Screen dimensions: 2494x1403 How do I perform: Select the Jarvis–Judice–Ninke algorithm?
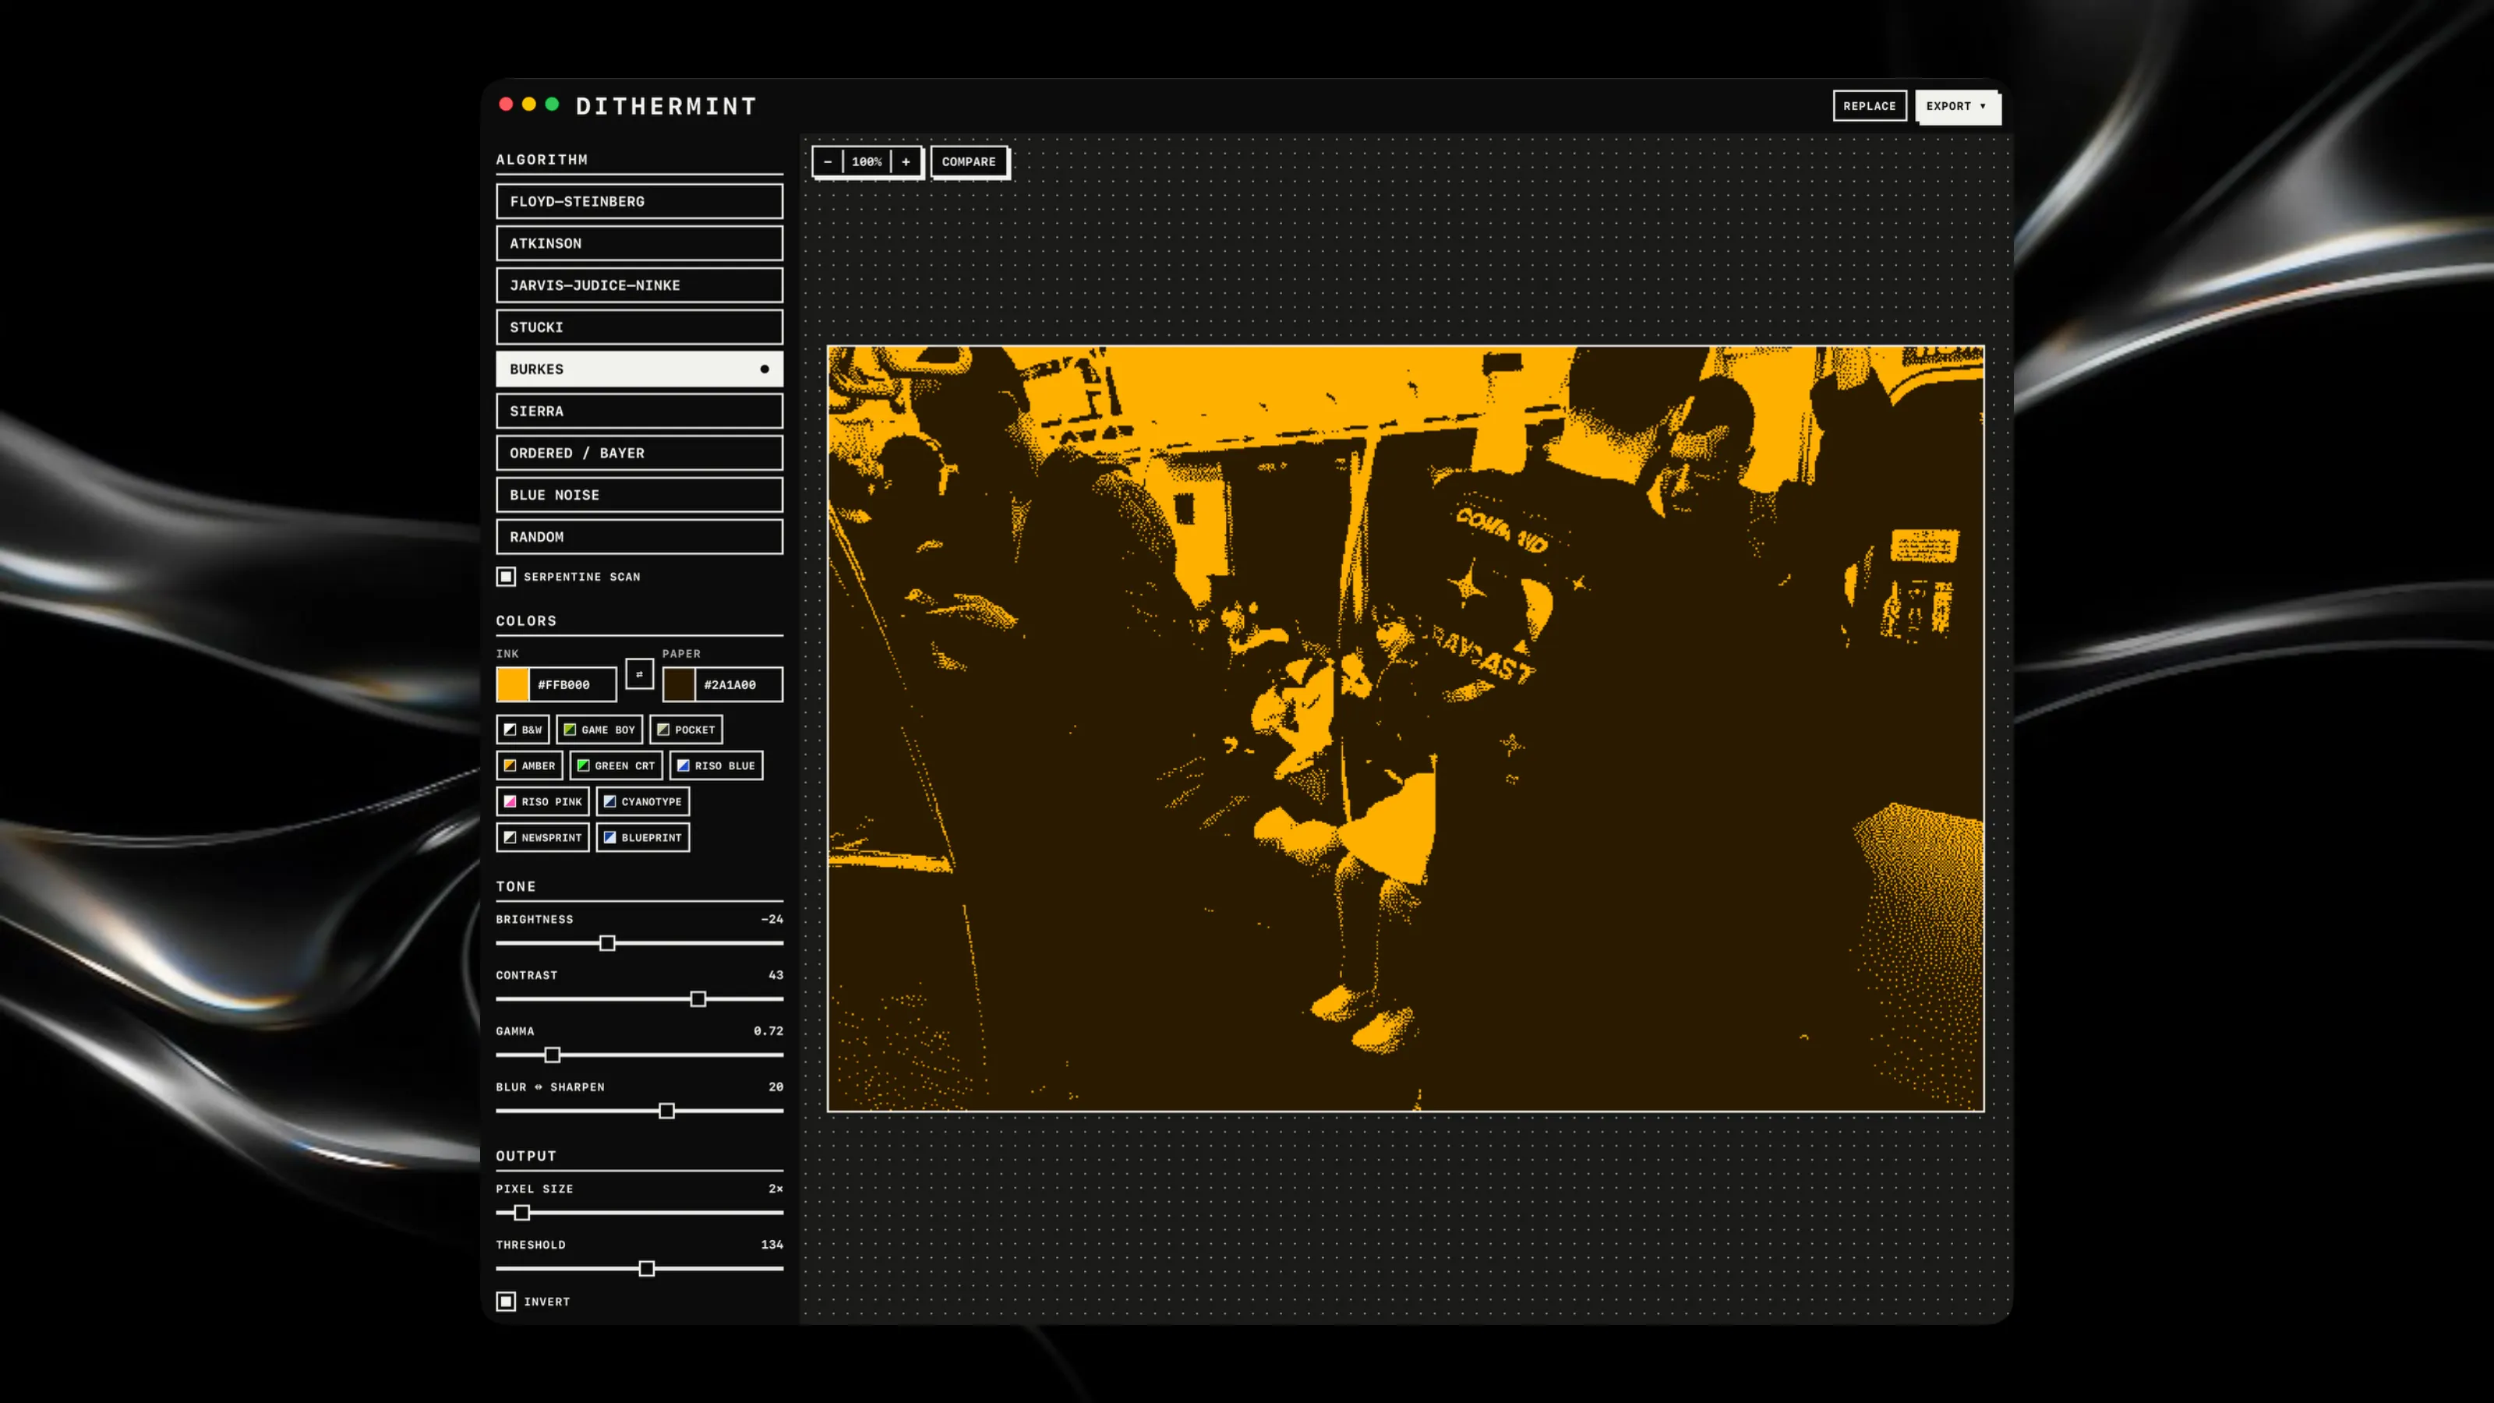[x=639, y=284]
